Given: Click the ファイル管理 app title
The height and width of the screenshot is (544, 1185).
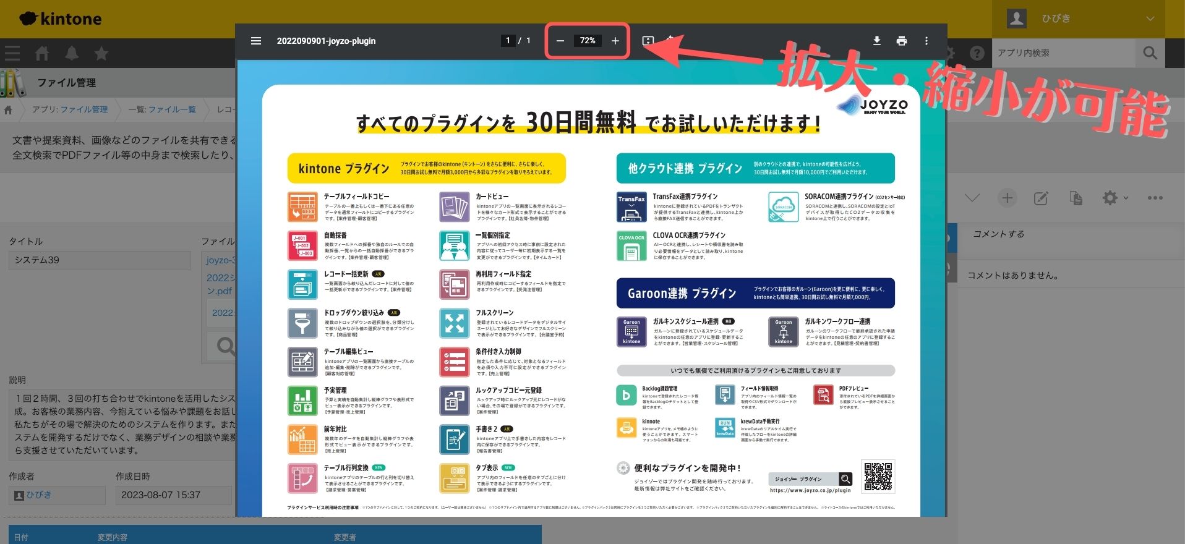Looking at the screenshot, I should (x=66, y=83).
